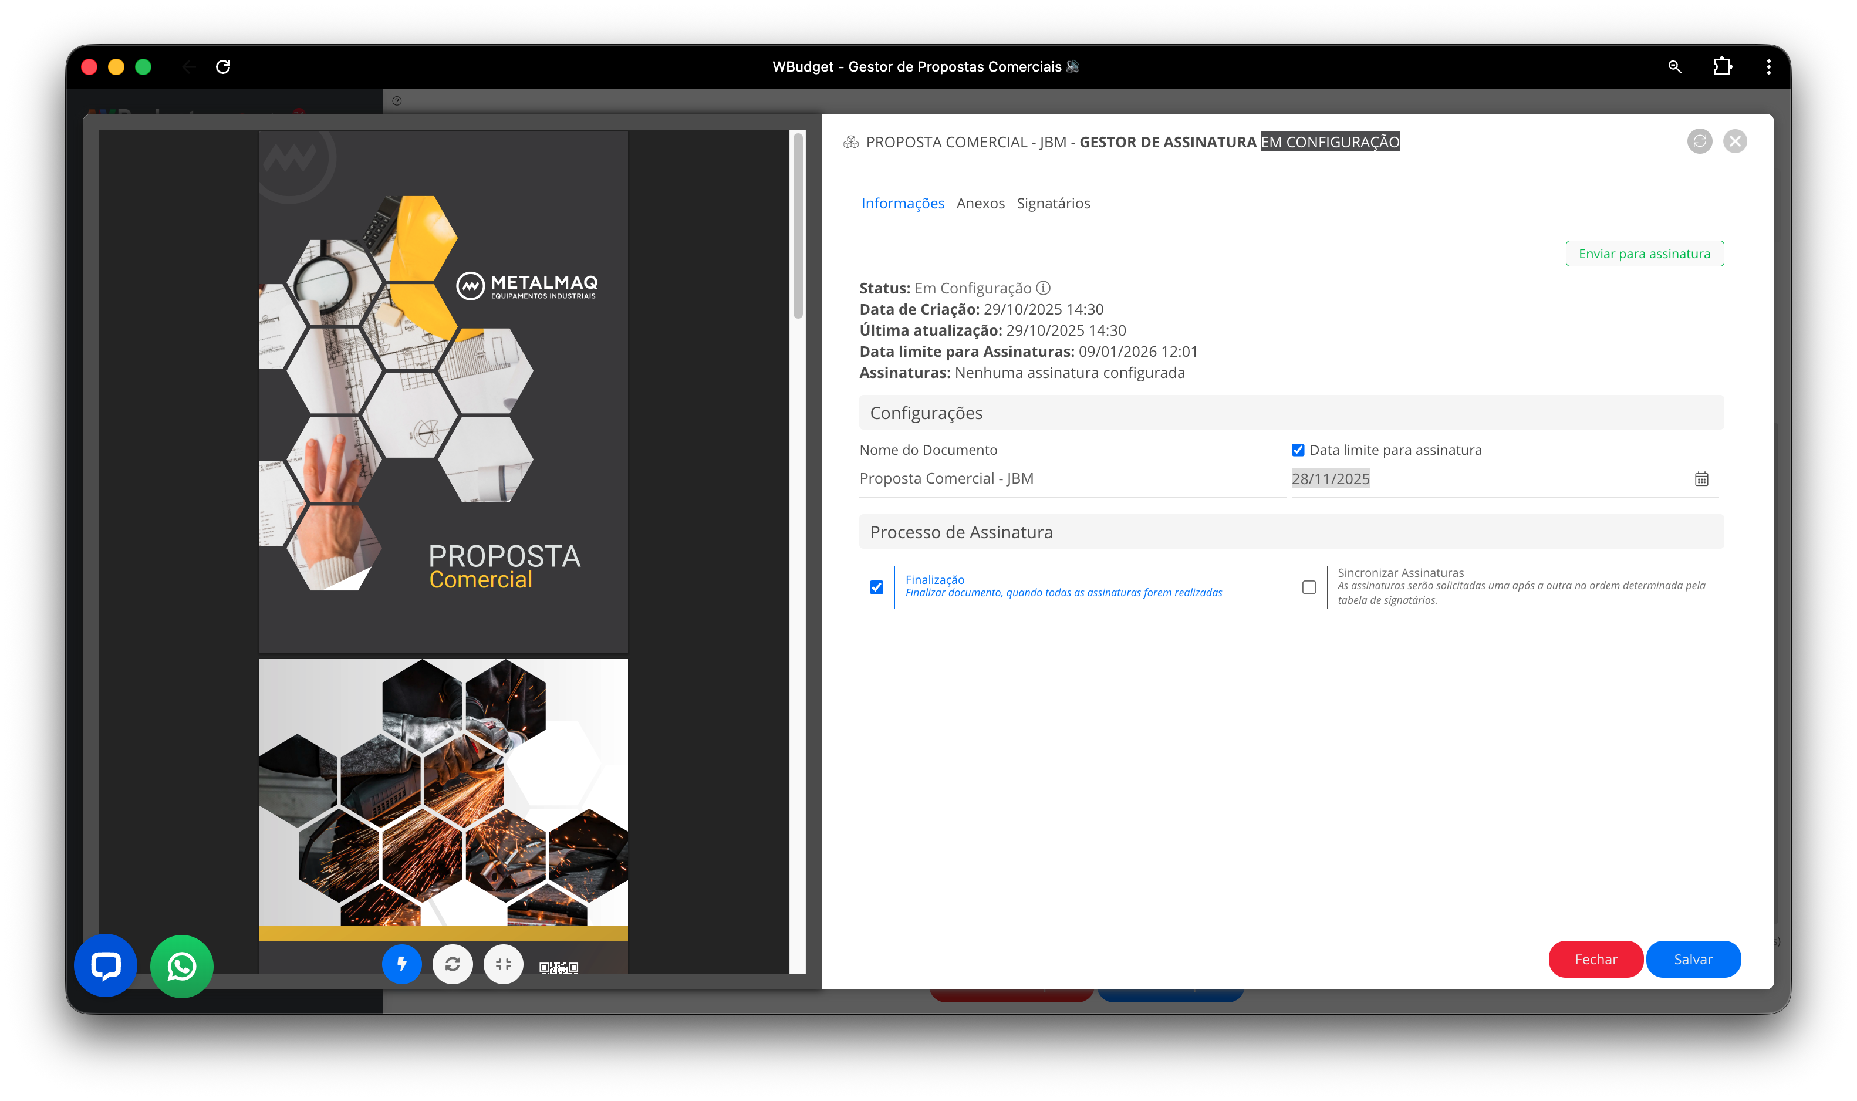1857x1101 pixels.
Task: Uncheck Data limite para assinatura checkbox
Action: tap(1298, 450)
